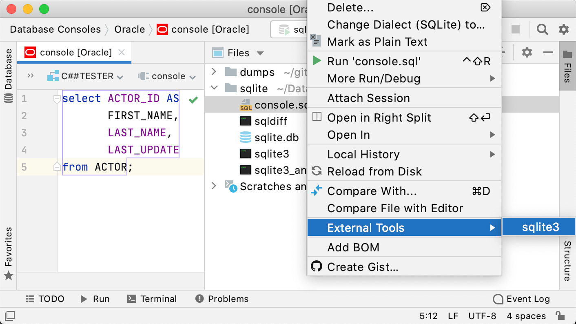Screen dimensions: 576x324
Task: Open the C##TESTER schema dropdown
Action: click(86, 76)
